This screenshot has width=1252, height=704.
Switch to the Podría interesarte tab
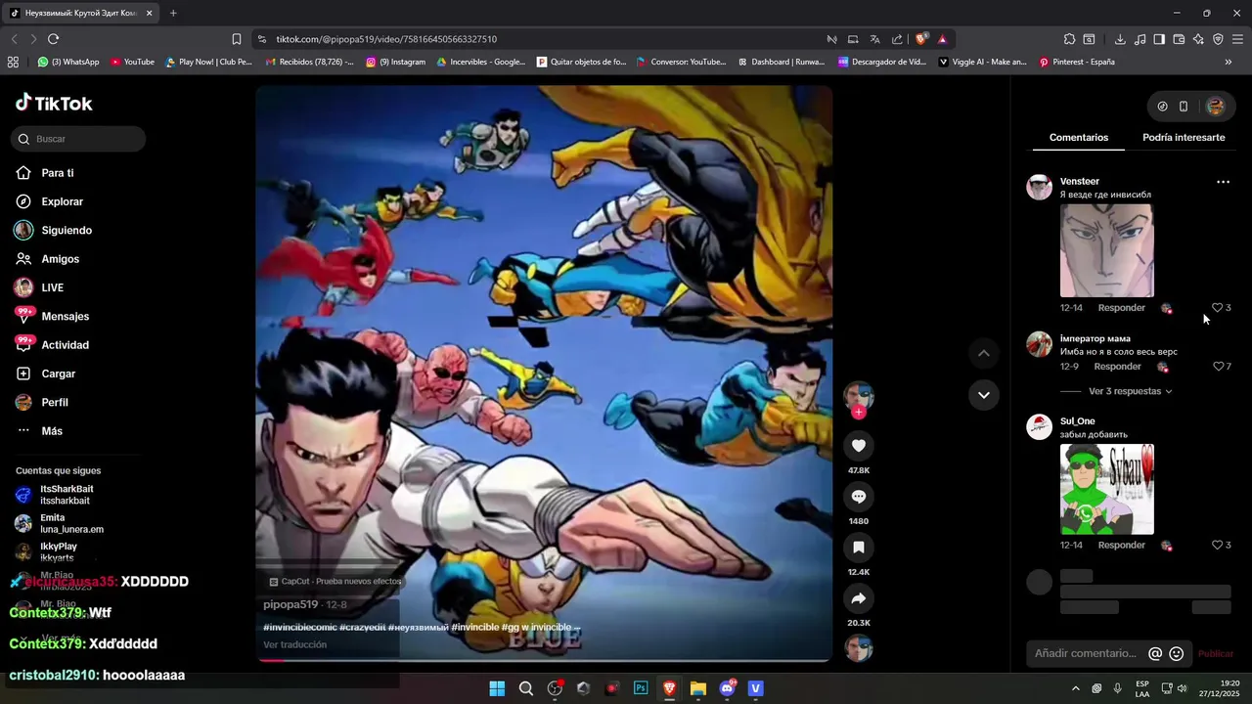(x=1184, y=138)
